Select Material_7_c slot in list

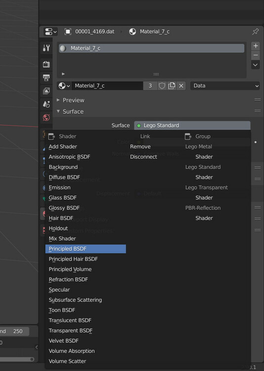[x=151, y=48]
